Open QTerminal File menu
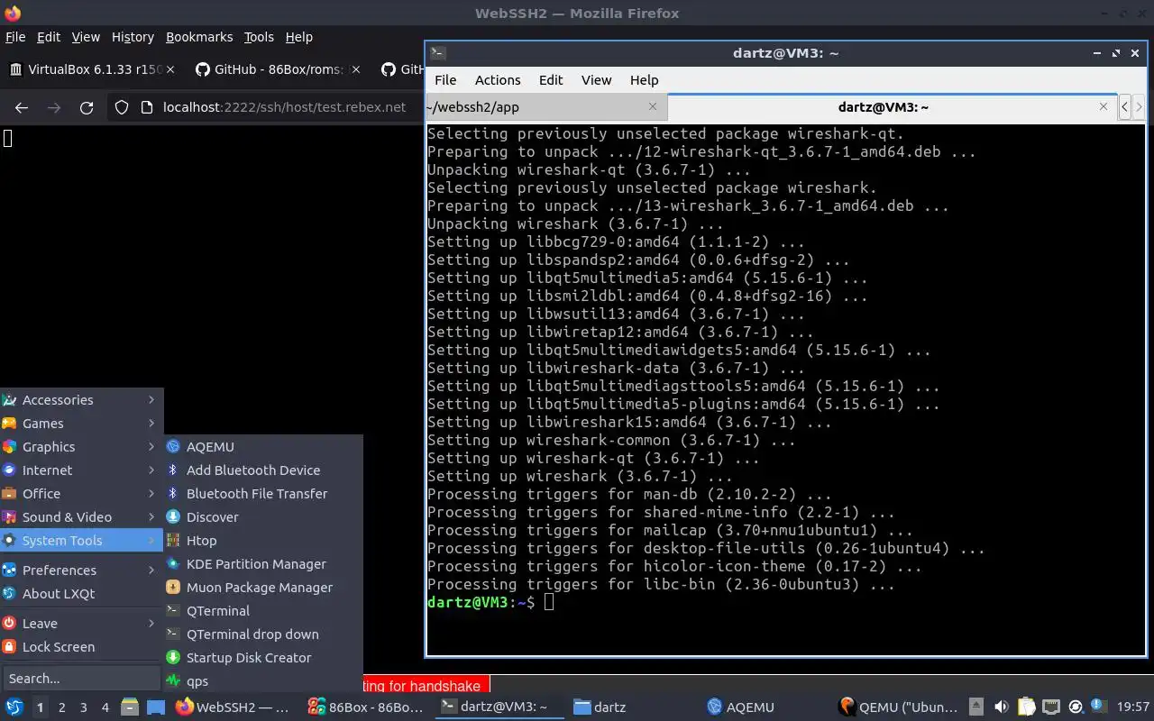Image resolution: width=1154 pixels, height=721 pixels. tap(445, 80)
